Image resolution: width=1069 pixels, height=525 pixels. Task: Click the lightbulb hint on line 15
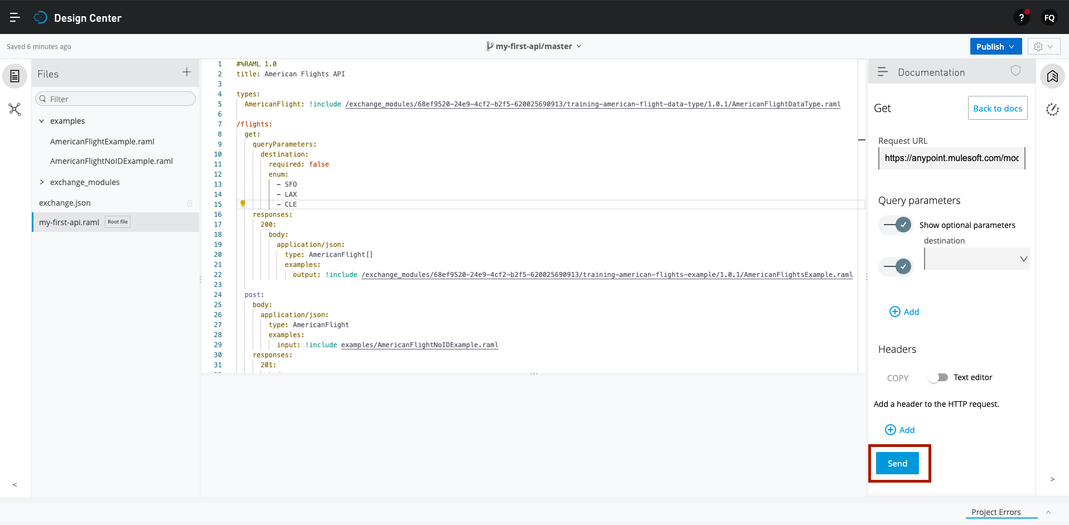pos(243,204)
